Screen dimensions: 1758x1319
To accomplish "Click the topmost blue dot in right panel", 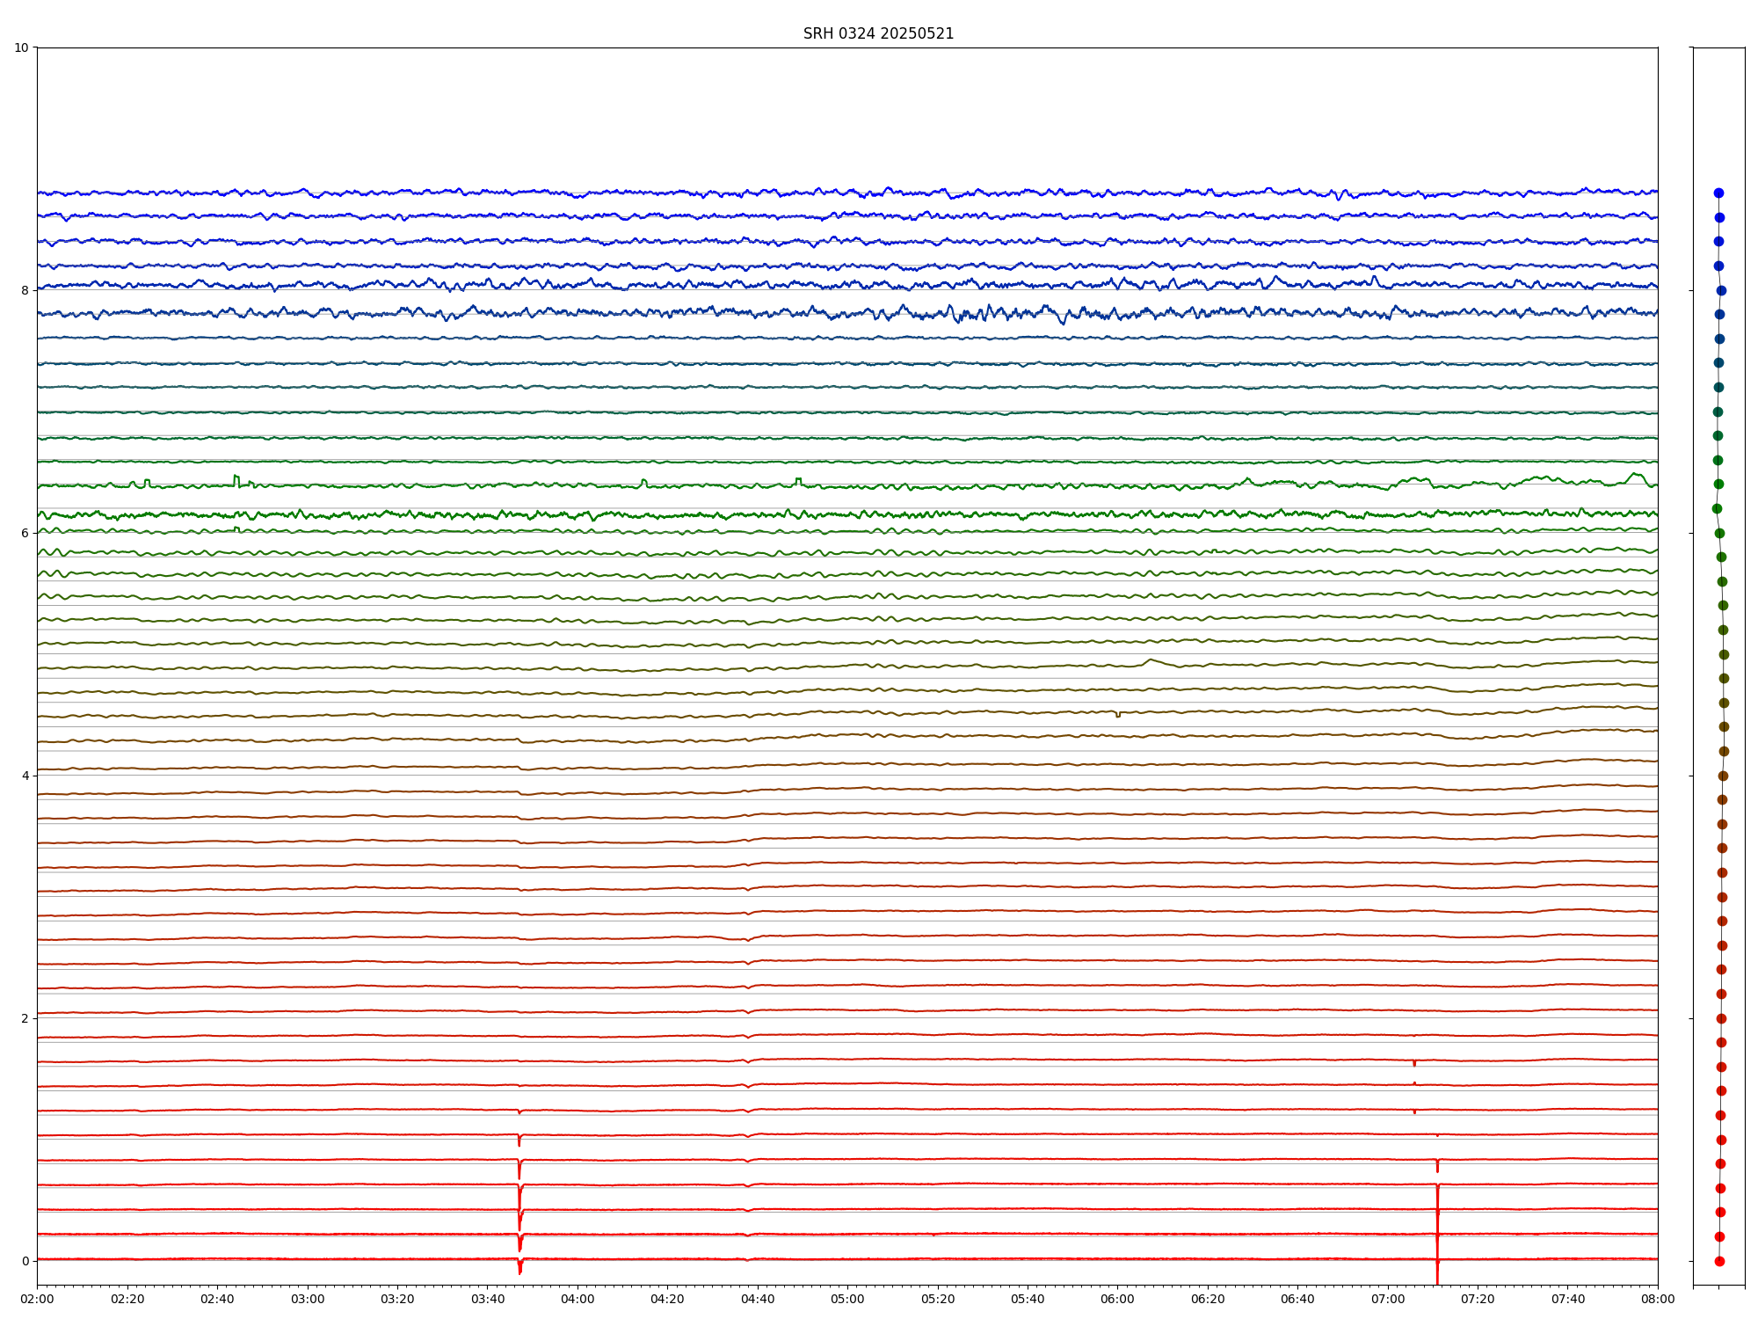I will [x=1718, y=193].
